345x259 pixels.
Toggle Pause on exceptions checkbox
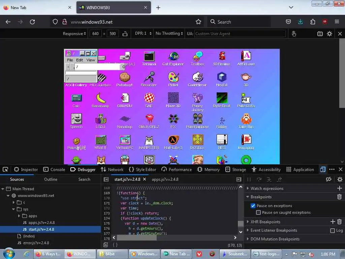click(x=253, y=206)
